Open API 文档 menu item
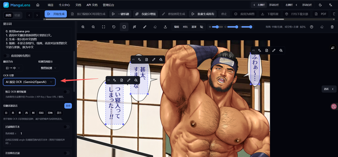The image size is (338, 157). tap(92, 5)
